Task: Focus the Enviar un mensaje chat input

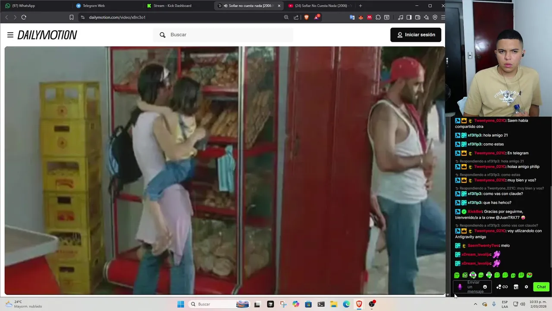Action: 473,287
